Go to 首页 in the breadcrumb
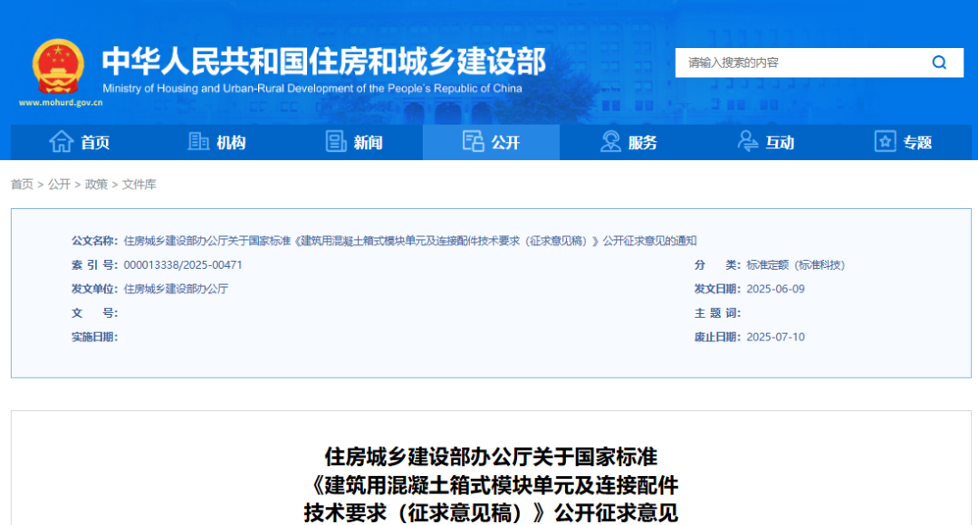Viewport: 978px width, 525px height. click(x=22, y=184)
